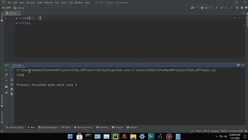Open the TODO tool window

point(66,127)
